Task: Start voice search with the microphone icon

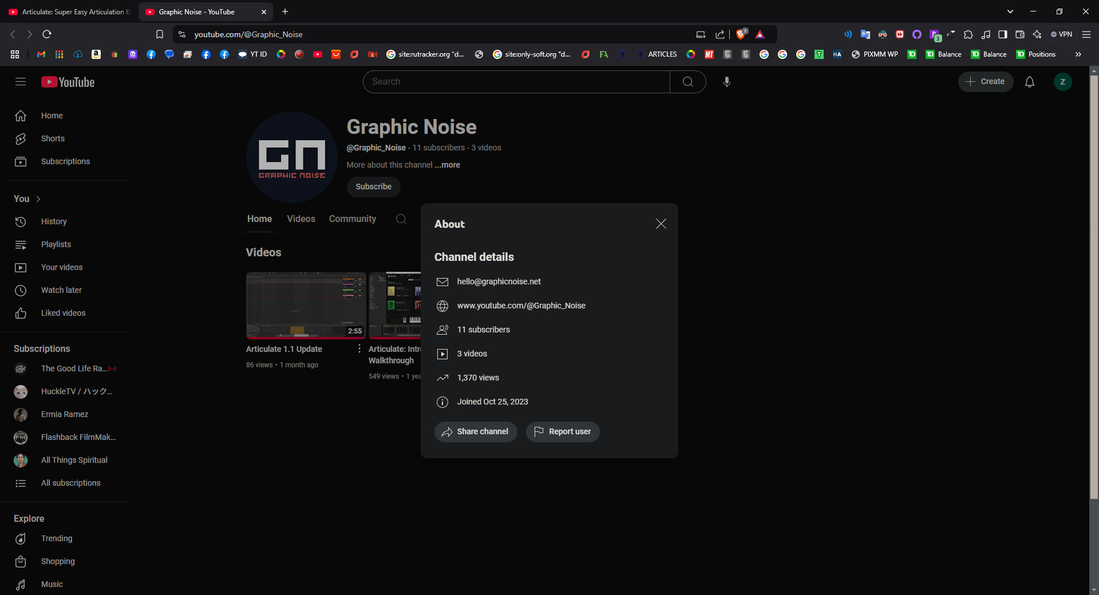Action: point(726,82)
